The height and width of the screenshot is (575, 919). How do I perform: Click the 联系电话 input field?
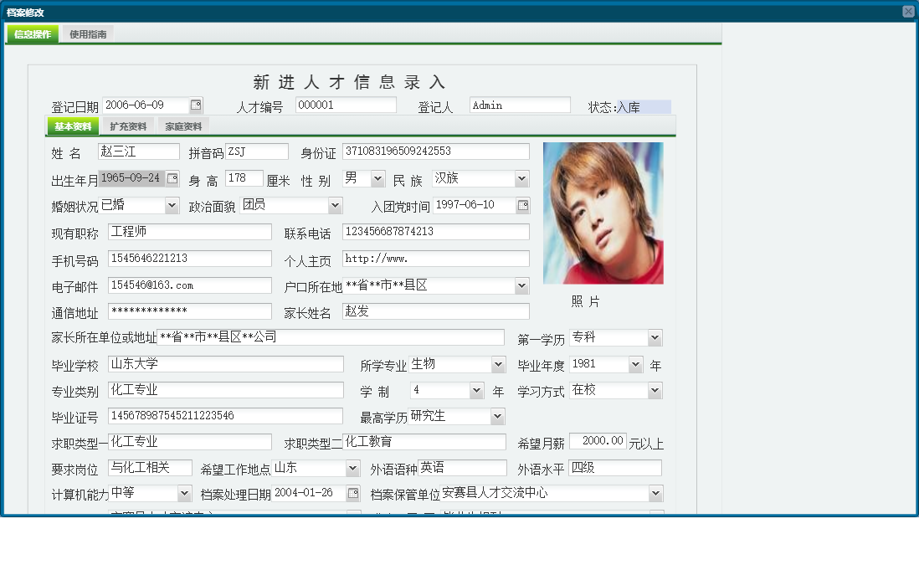pos(436,232)
